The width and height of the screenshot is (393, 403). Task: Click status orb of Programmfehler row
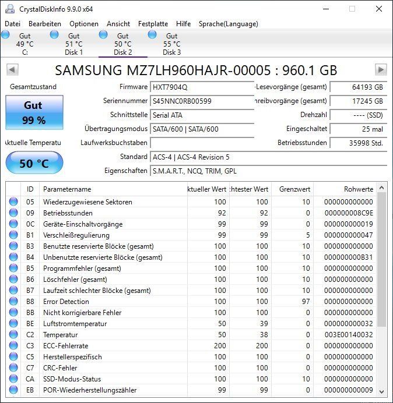[13, 268]
